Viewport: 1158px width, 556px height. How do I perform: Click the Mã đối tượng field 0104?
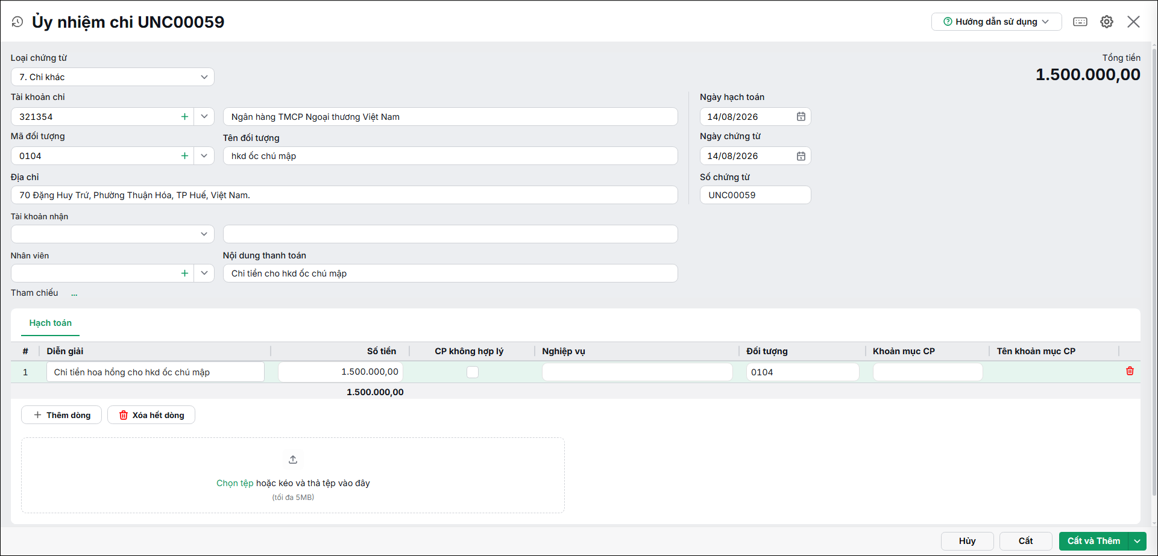[95, 156]
